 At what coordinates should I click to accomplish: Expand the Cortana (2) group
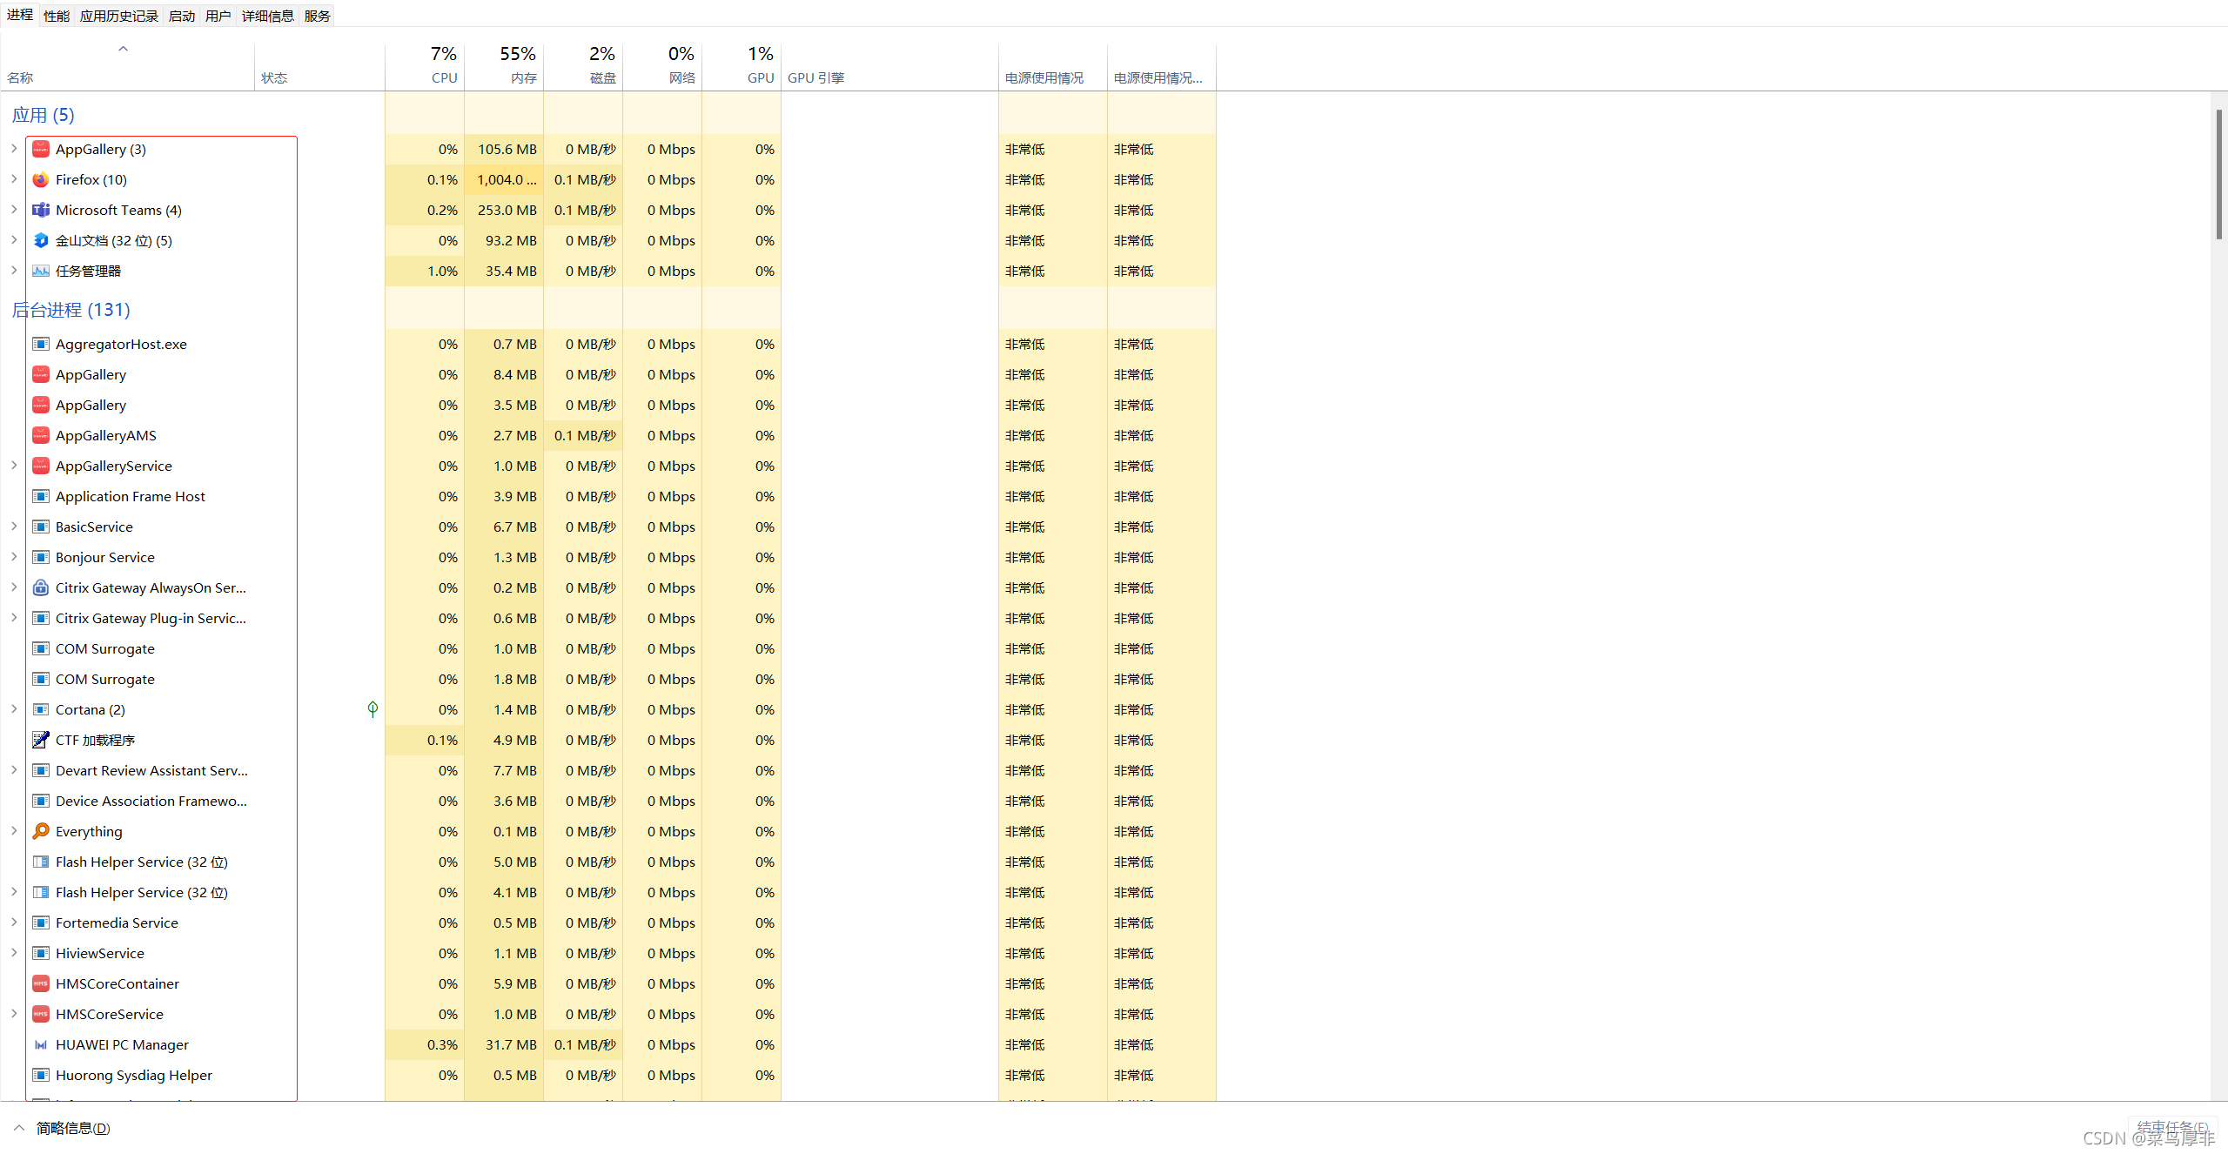(14, 709)
